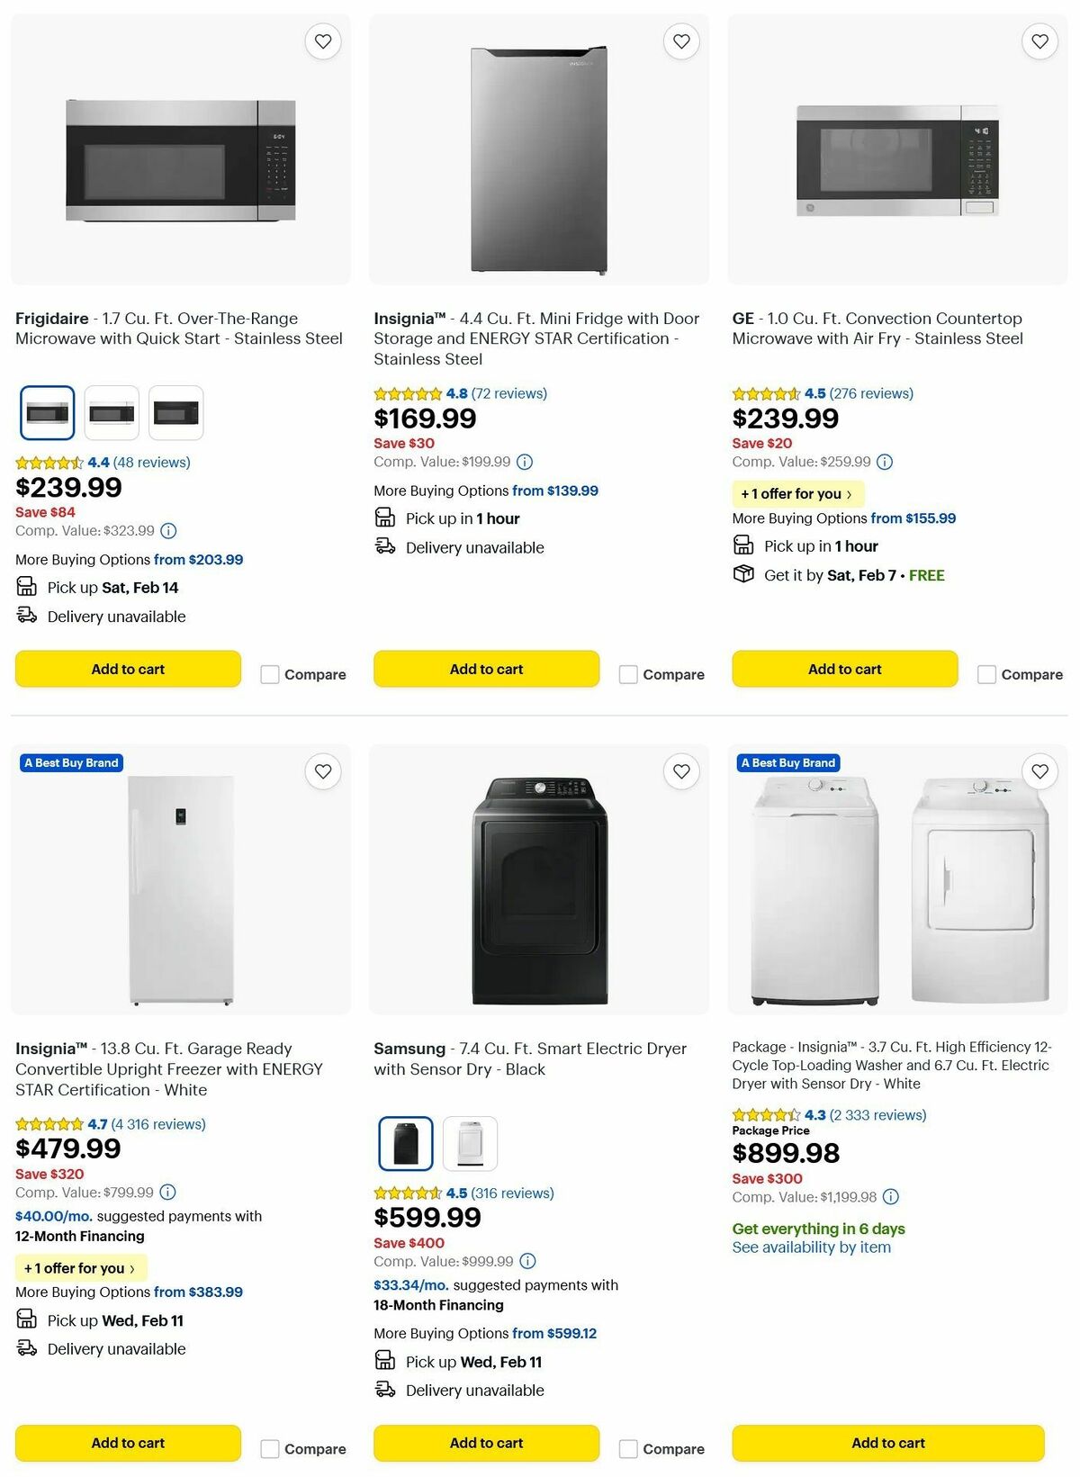Favorite the GE countertop microwave
Image resolution: width=1080 pixels, height=1477 pixels.
1039,41
